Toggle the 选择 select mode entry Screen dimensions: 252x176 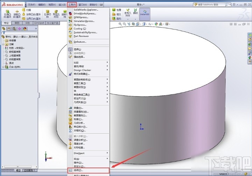pyautogui.click(x=77, y=49)
